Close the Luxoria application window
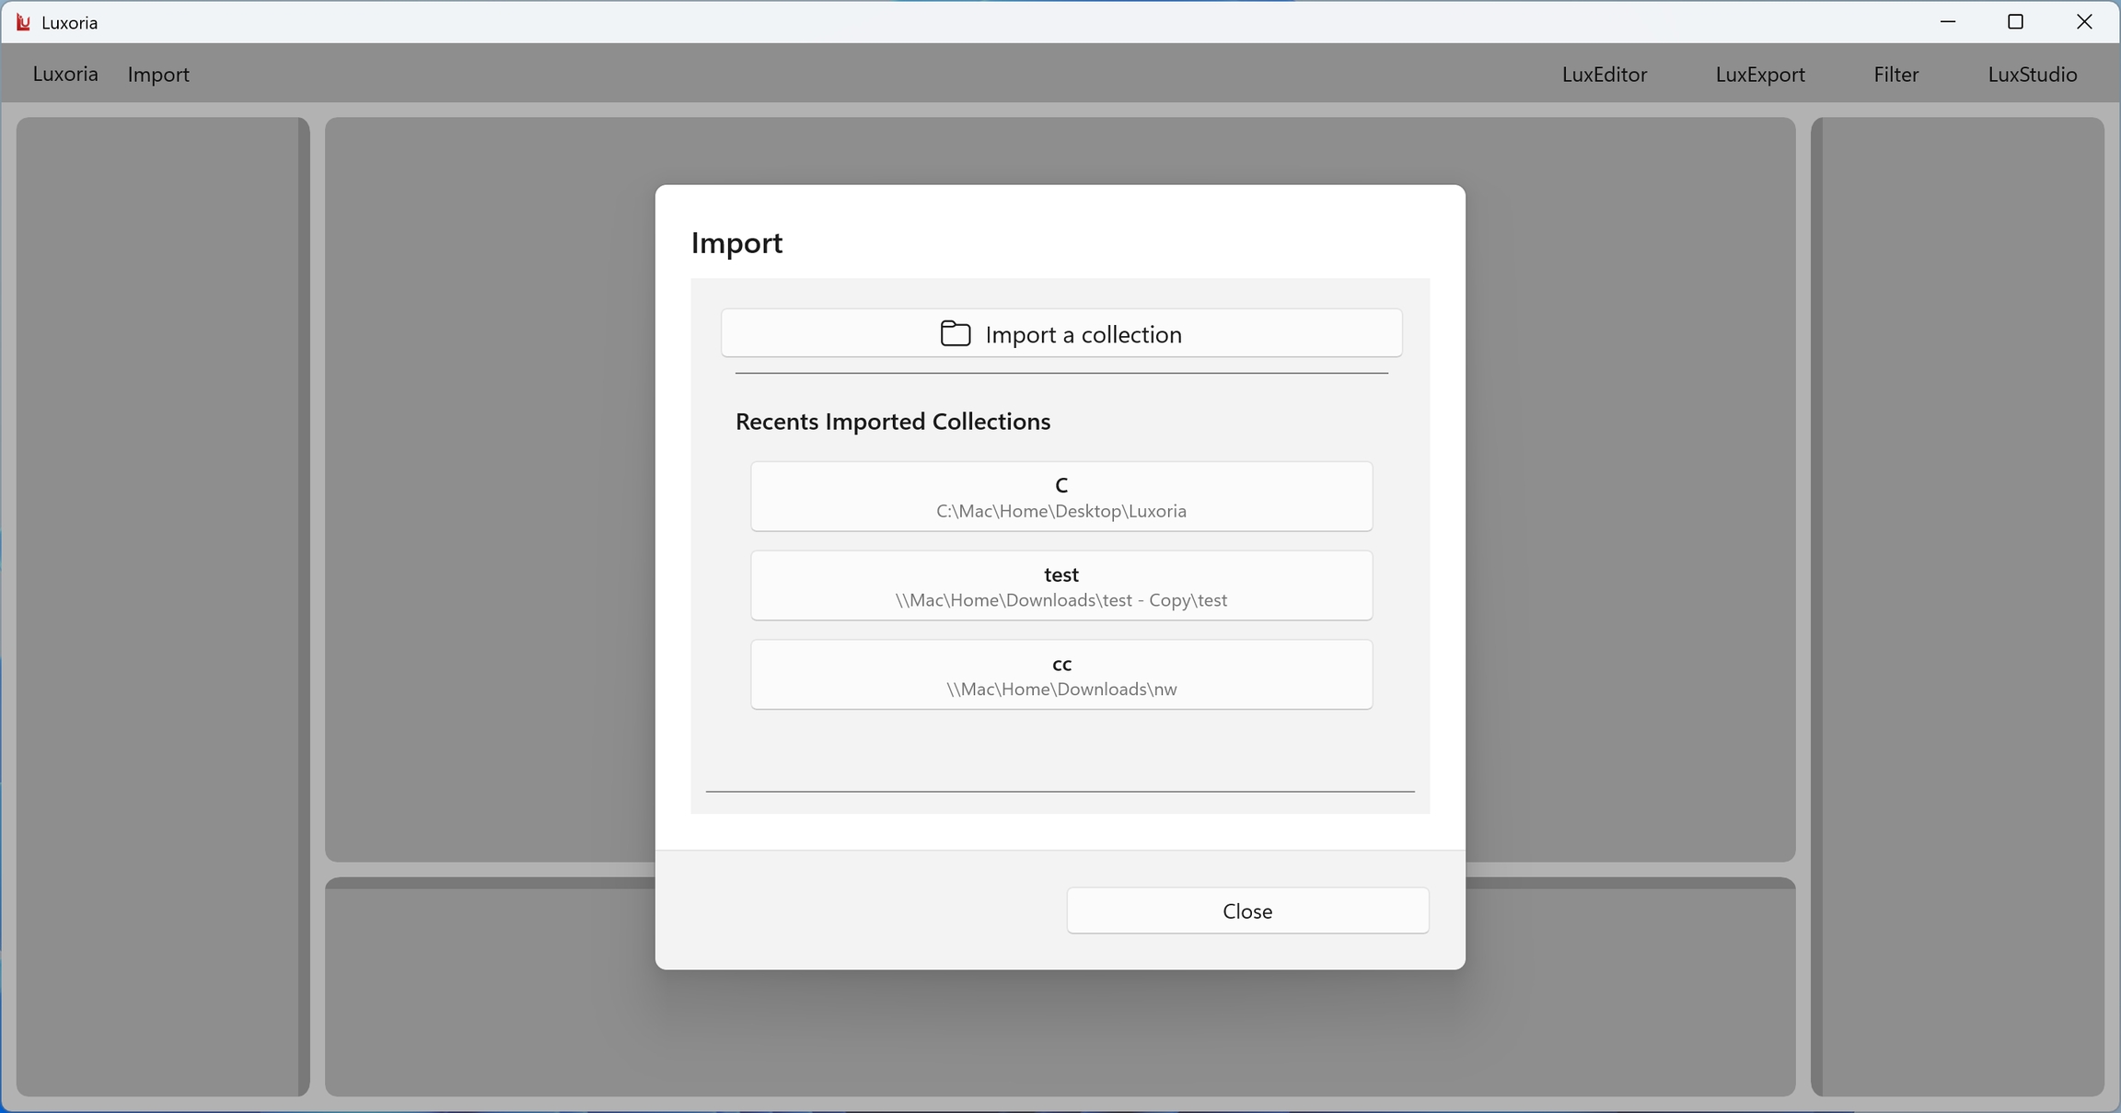 (x=2084, y=22)
